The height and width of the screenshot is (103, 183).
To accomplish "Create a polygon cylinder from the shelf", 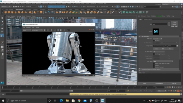I will click(12, 12).
